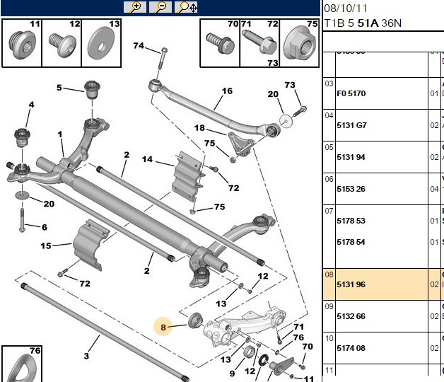Click callout 3 for the long torsion bar
This screenshot has height=382, width=444.
86,356
